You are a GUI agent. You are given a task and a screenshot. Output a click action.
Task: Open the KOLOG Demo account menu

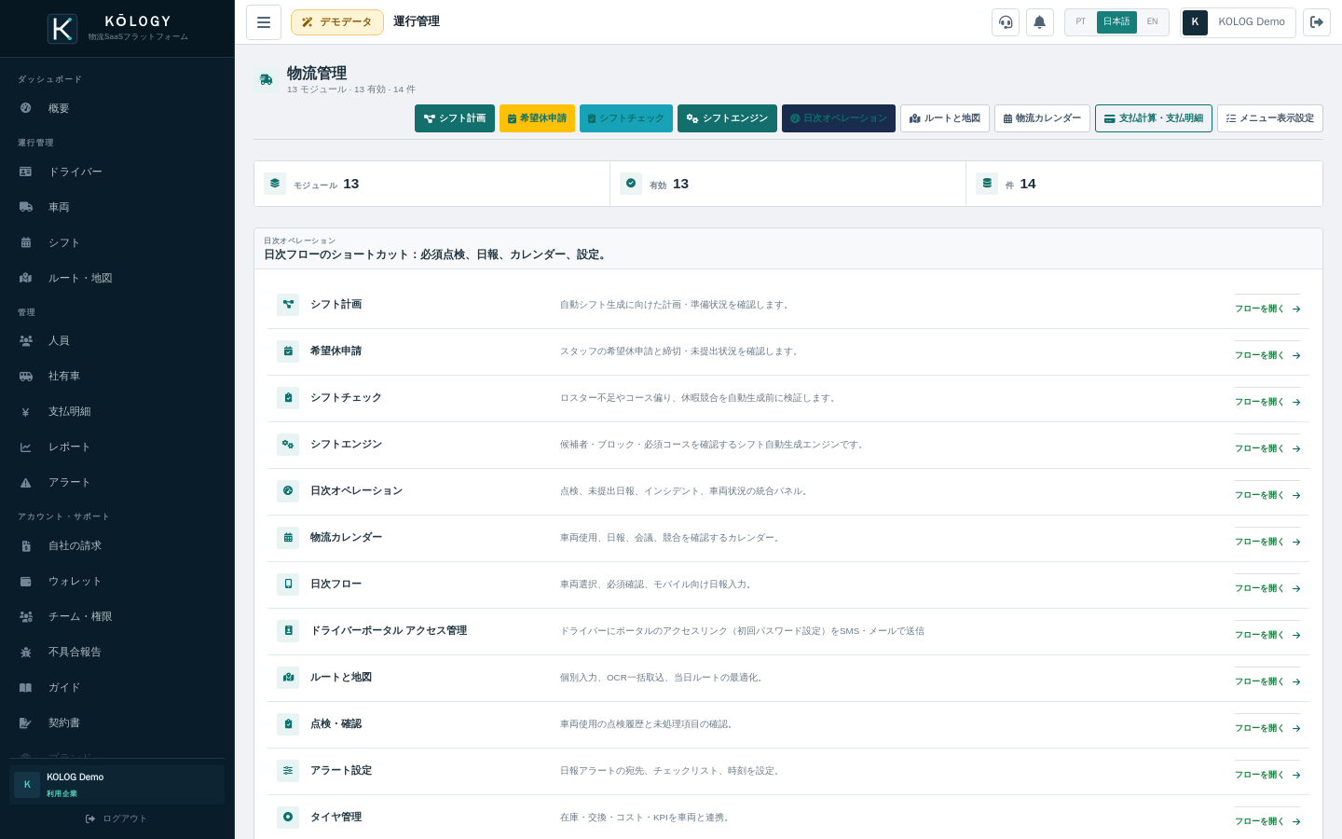[x=1238, y=22]
